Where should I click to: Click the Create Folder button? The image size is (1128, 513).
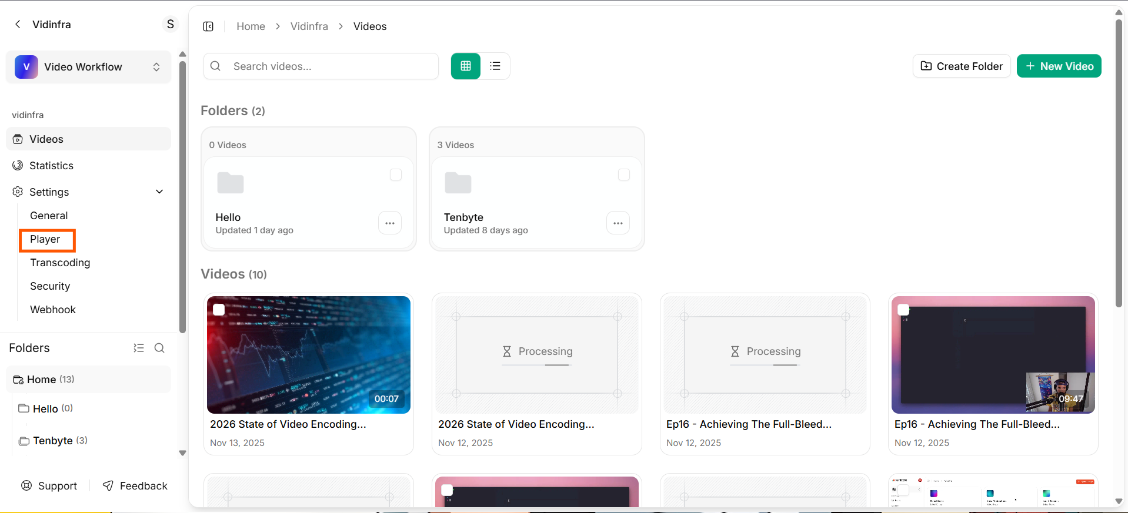(962, 66)
